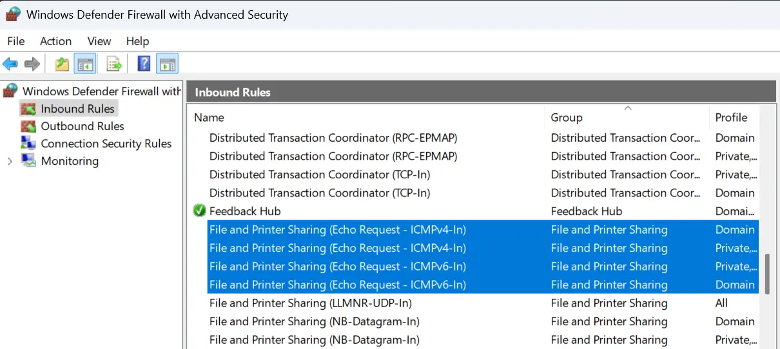Click the Outbound Rules tree node icon
This screenshot has height=349, width=780.
click(x=28, y=126)
